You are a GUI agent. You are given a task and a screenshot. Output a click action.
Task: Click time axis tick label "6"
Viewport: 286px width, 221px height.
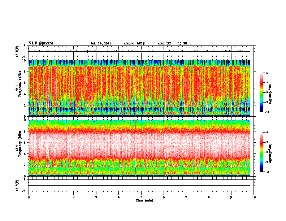click(x=164, y=197)
